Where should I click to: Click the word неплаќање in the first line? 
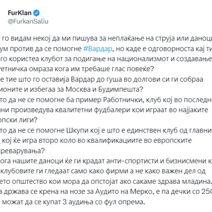pyautogui.click(x=126, y=38)
